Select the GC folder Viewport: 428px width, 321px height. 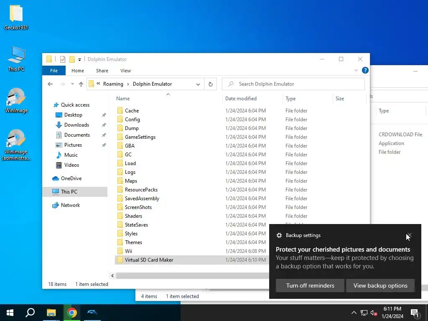128,155
